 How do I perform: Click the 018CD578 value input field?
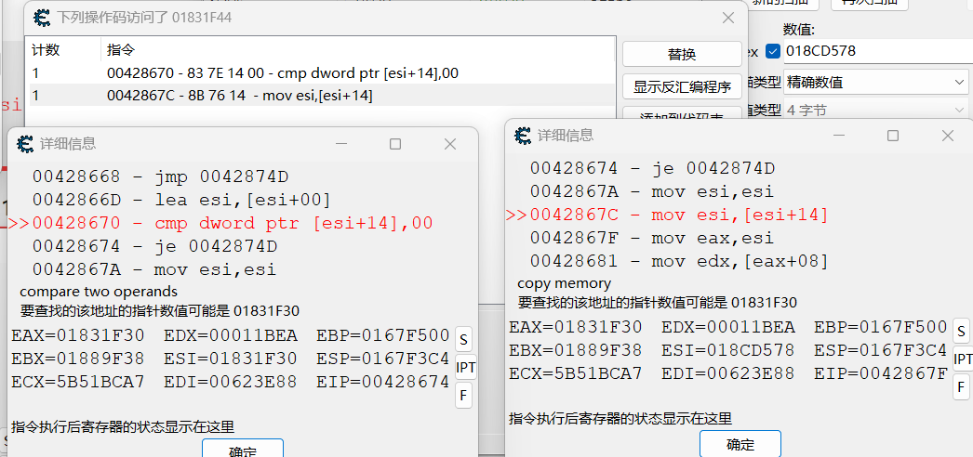point(874,50)
